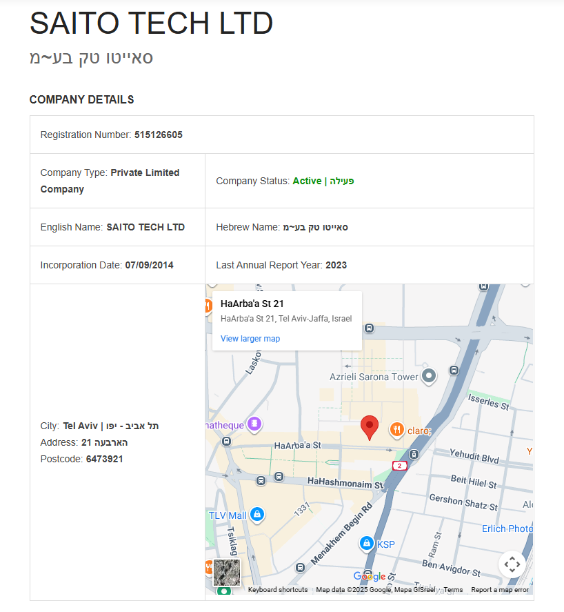Select the purple Cinematheque film icon
The width and height of the screenshot is (564, 612).
pos(254,424)
